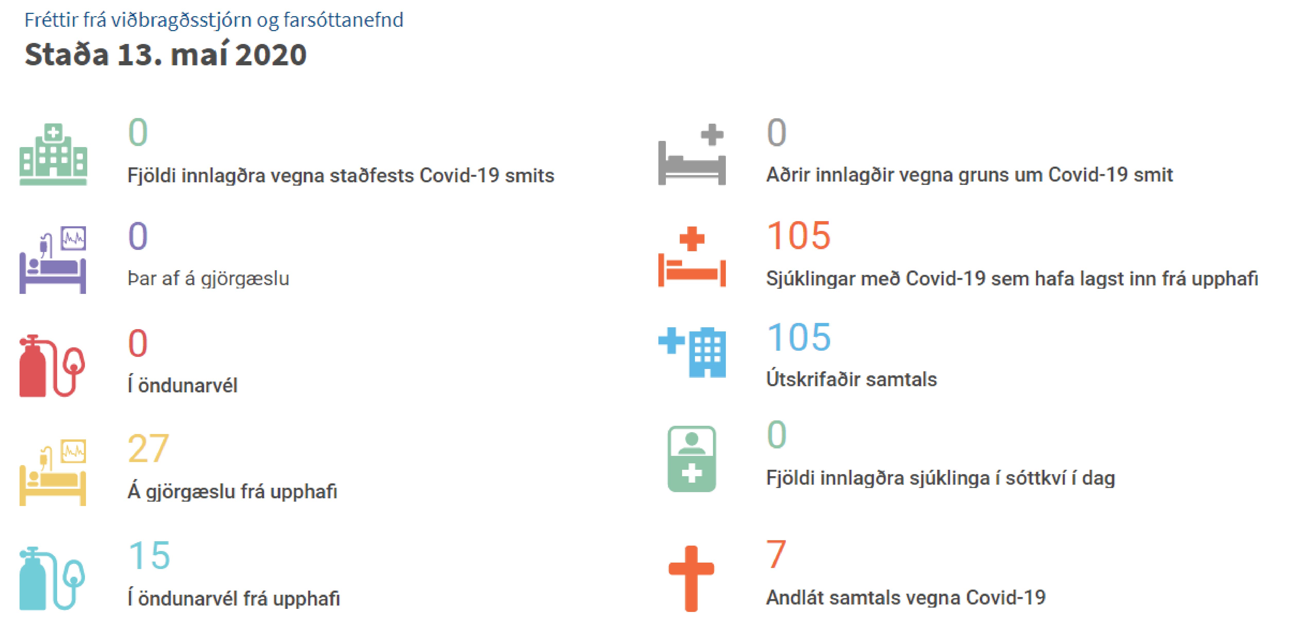The image size is (1315, 641).
Task: Open the 'Fréttir frá viðbragðsstjórn og farsóttanefnd' link
Action: click(x=214, y=20)
